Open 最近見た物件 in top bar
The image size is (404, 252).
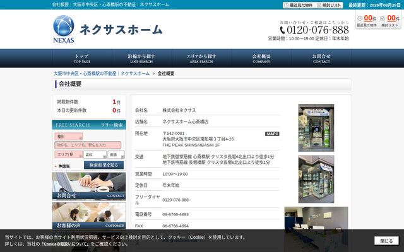(299, 5)
